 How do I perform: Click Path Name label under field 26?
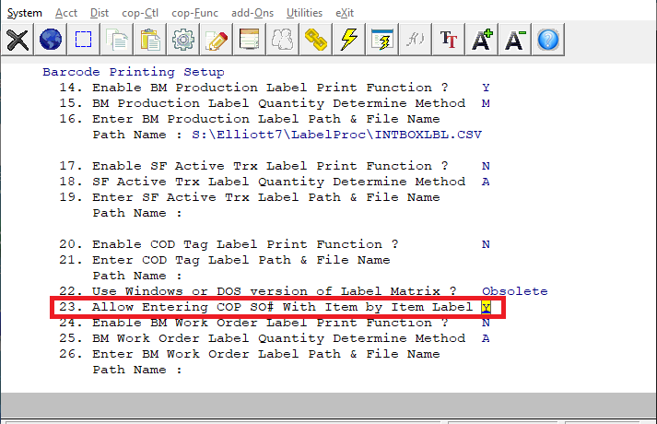point(137,370)
